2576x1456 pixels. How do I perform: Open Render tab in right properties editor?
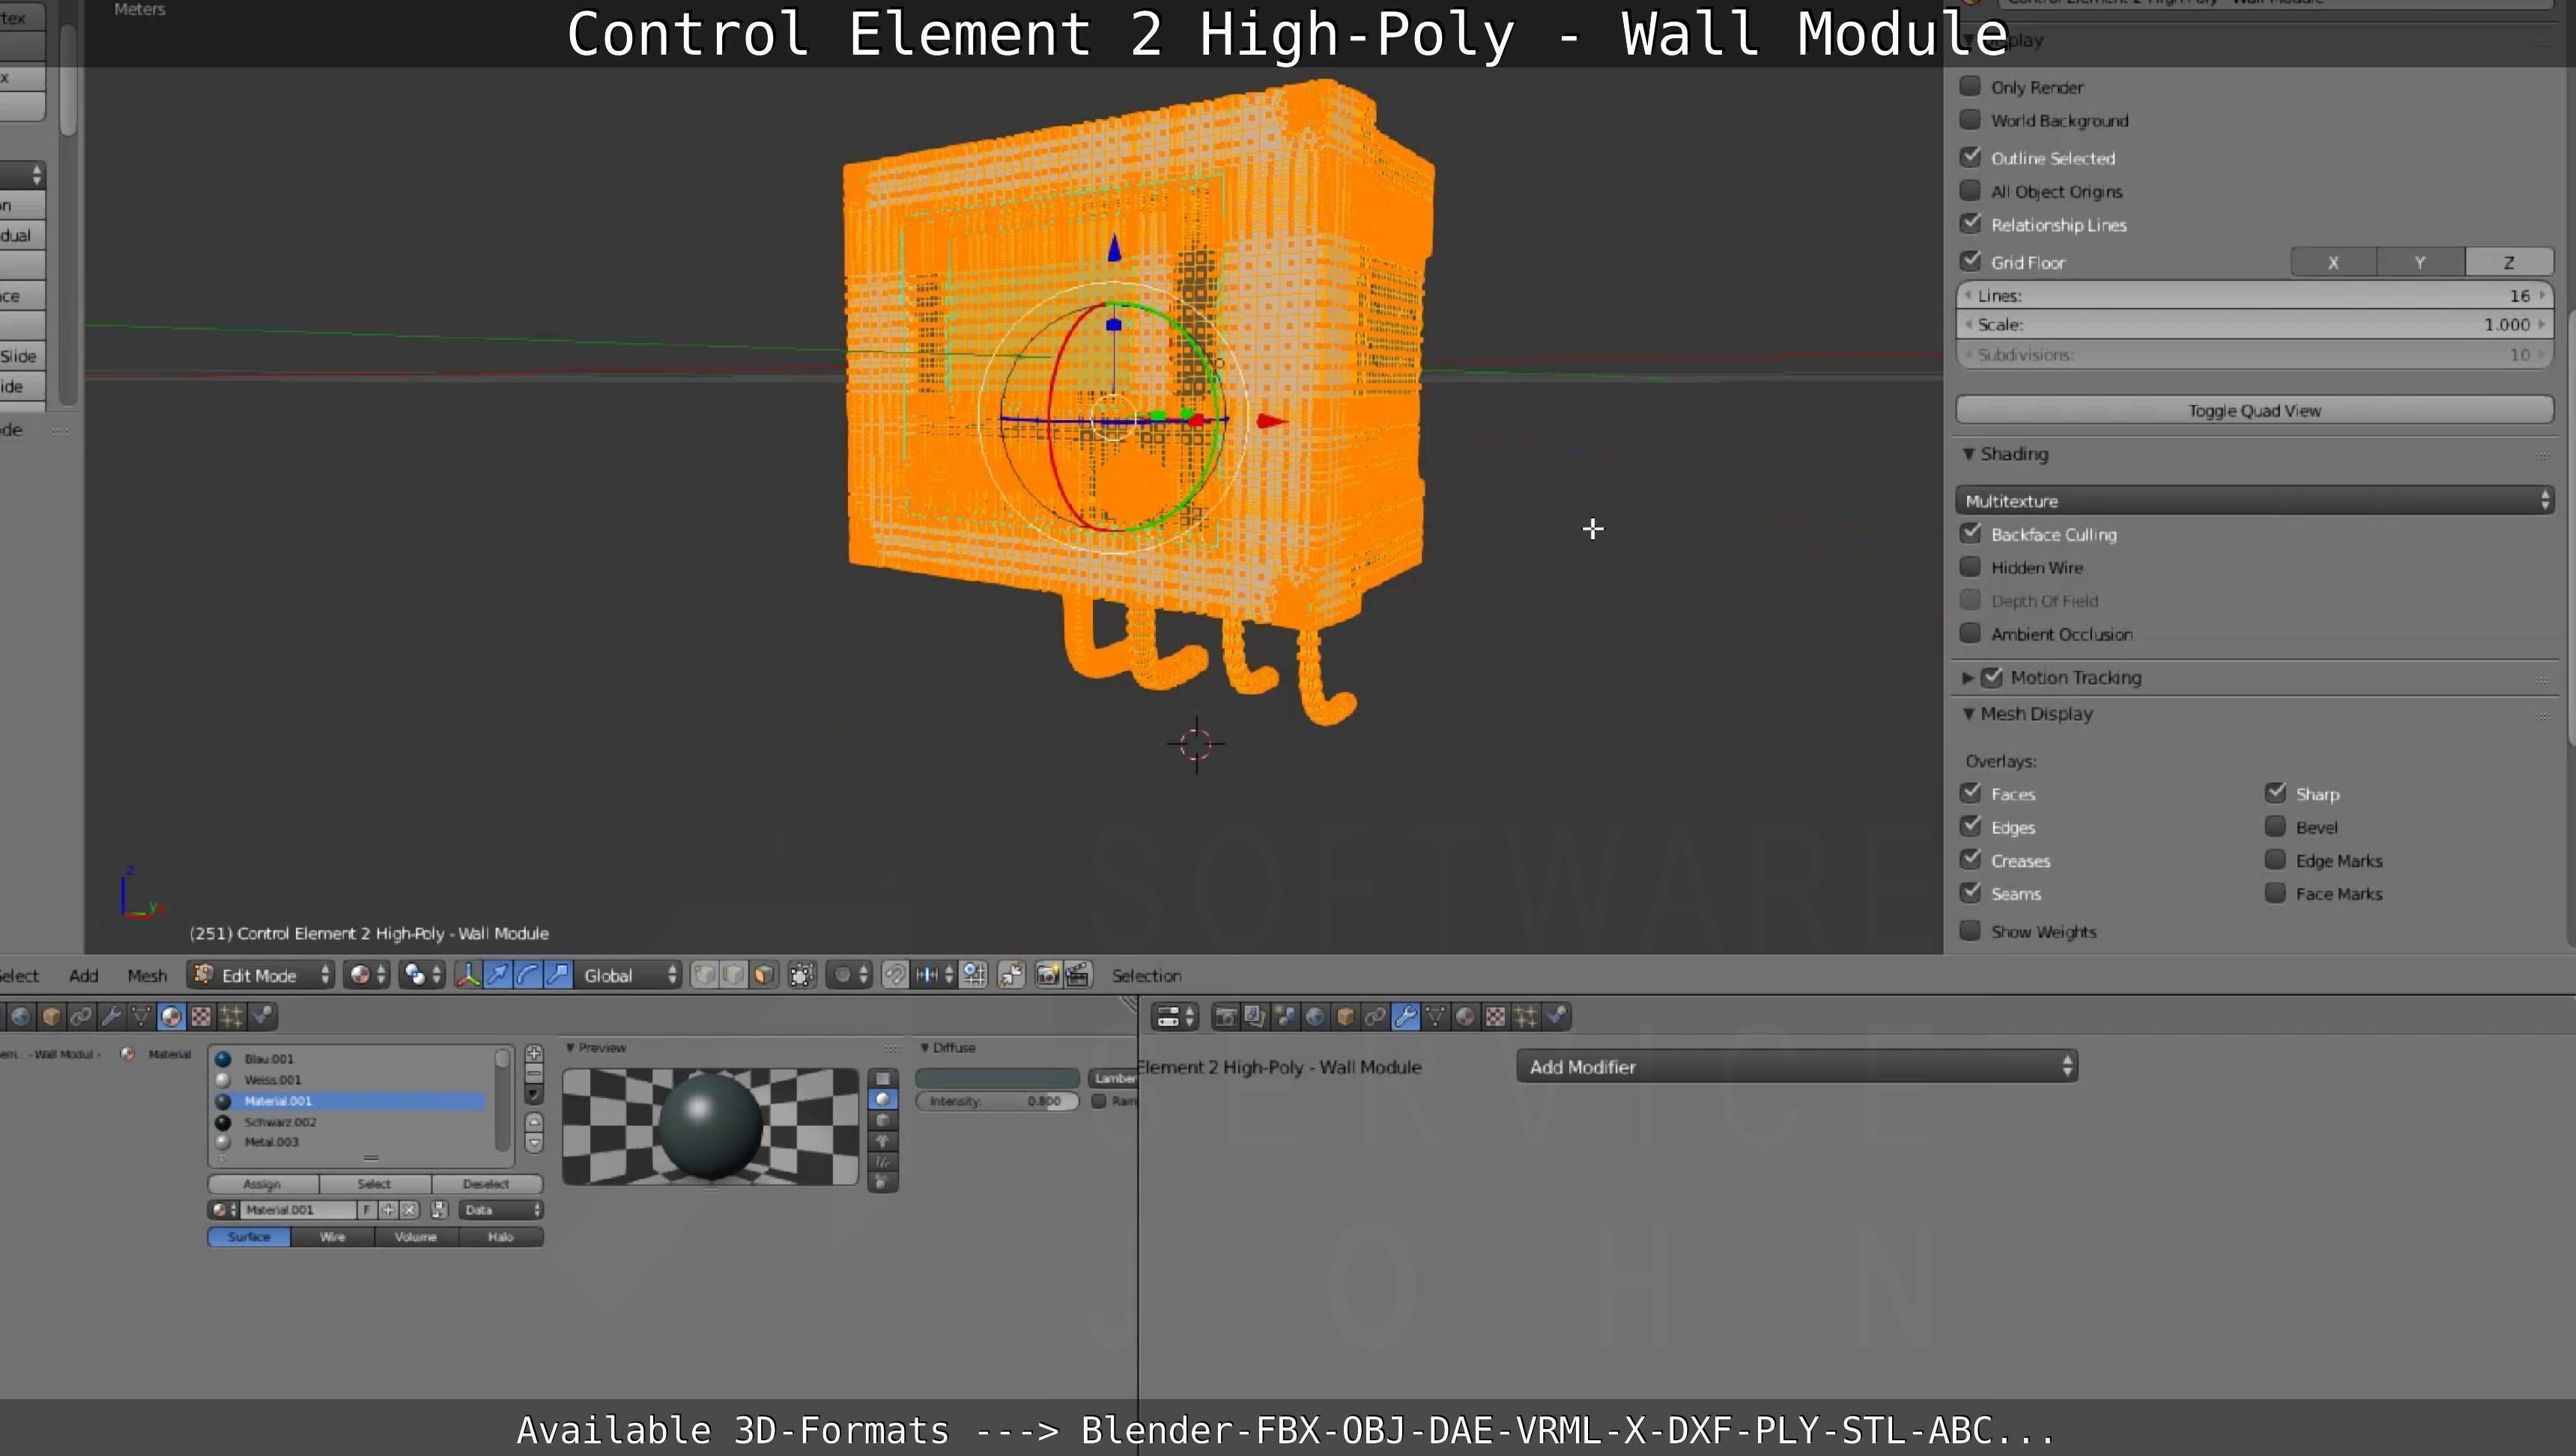[1225, 1016]
